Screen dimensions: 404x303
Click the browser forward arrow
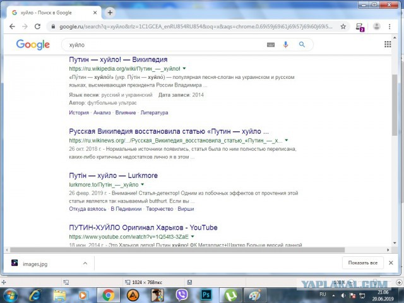click(x=25, y=27)
